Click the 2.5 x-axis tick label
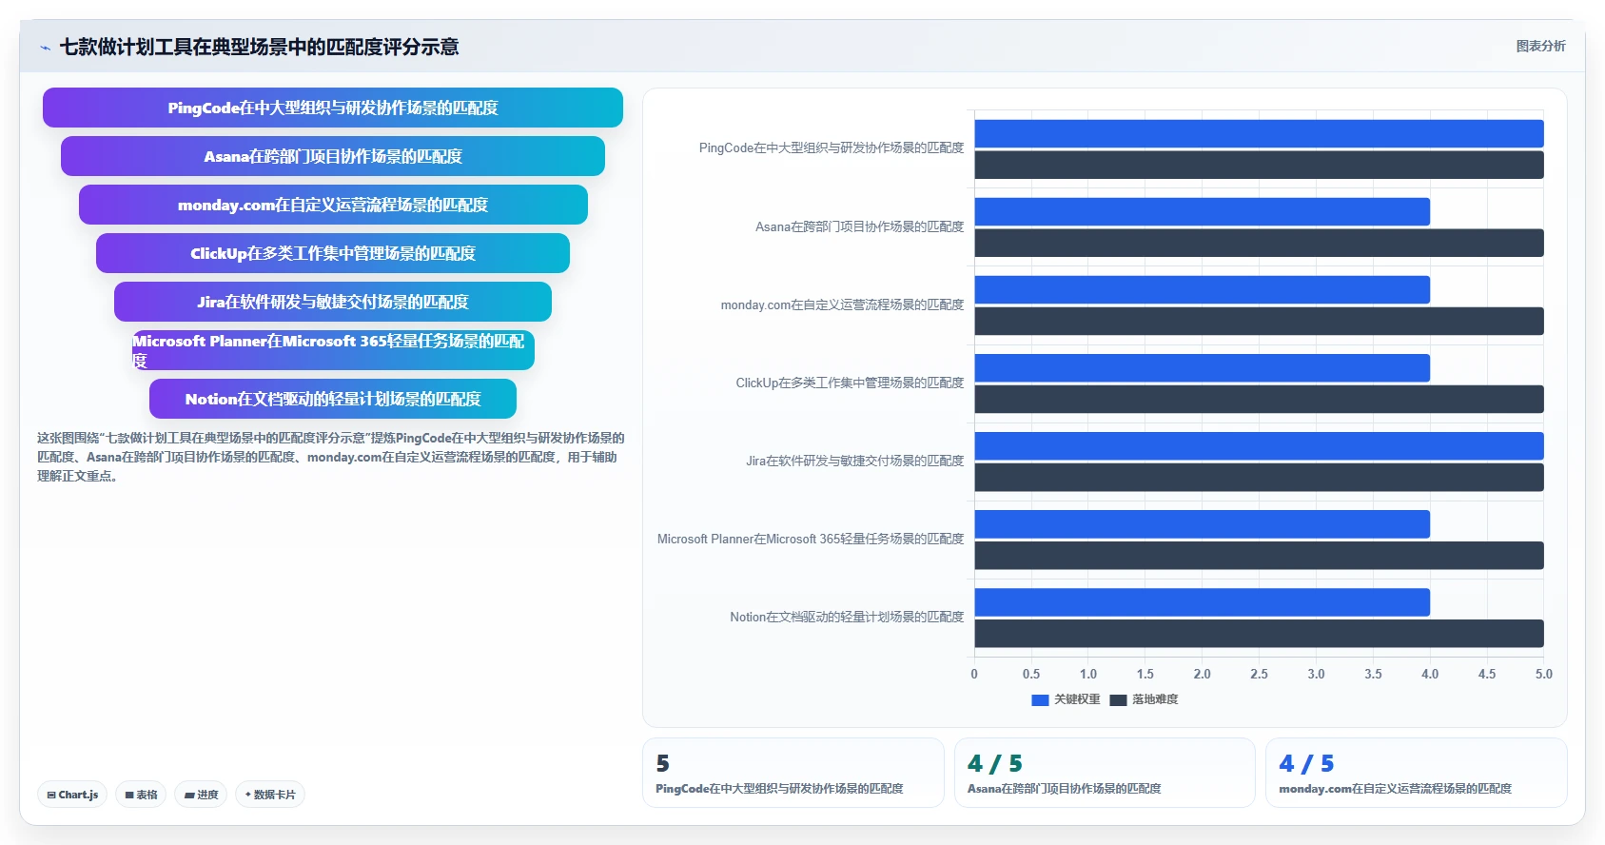 [x=1259, y=674]
